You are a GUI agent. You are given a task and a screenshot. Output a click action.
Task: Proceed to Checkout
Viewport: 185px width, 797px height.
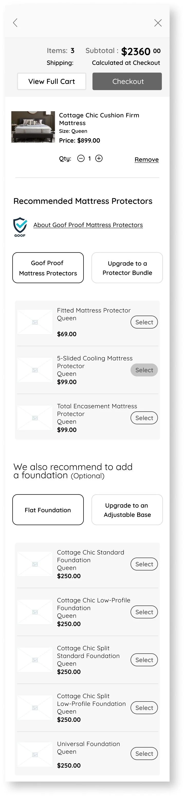tap(127, 81)
